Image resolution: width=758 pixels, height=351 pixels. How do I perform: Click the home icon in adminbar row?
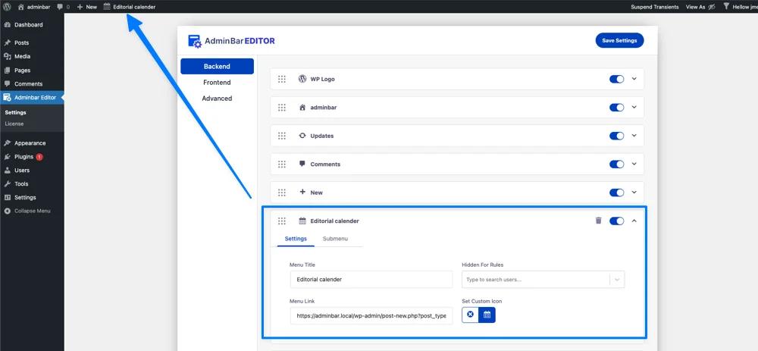(x=302, y=108)
